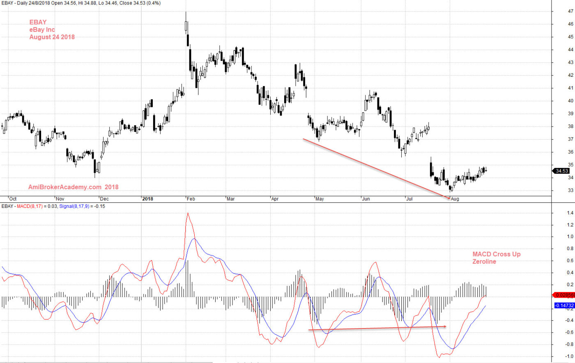The image size is (575, 363).
Task: Click the 0.8 label on the MACD axis
Action: (x=570, y=248)
